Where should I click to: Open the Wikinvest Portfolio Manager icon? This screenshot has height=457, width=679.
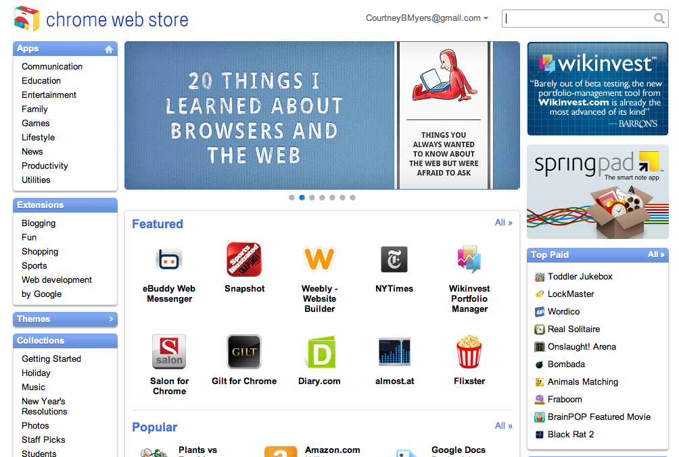coord(469,259)
